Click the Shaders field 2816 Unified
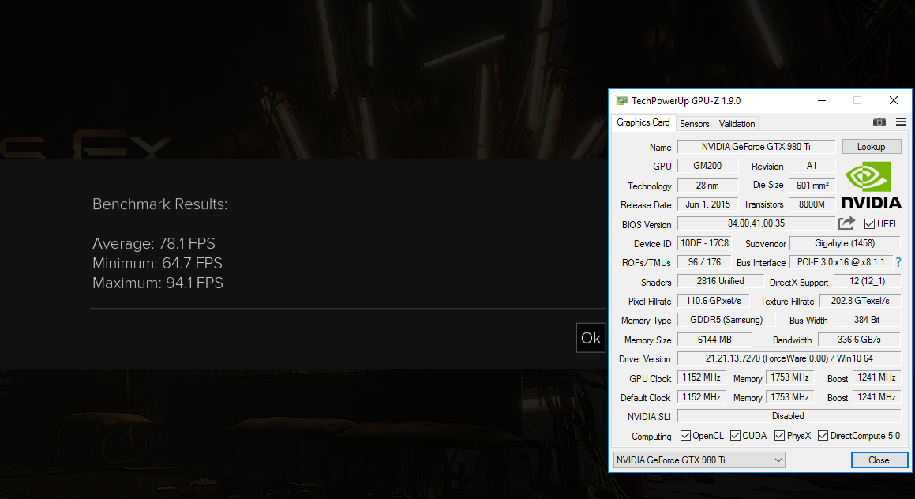The height and width of the screenshot is (499, 915). pyautogui.click(x=721, y=281)
